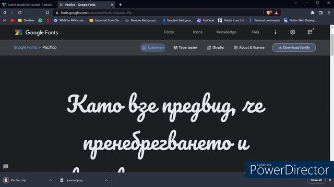Click the send feedback icon
The image size is (334, 187).
[6, 166]
